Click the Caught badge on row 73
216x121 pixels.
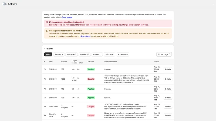point(91,79)
